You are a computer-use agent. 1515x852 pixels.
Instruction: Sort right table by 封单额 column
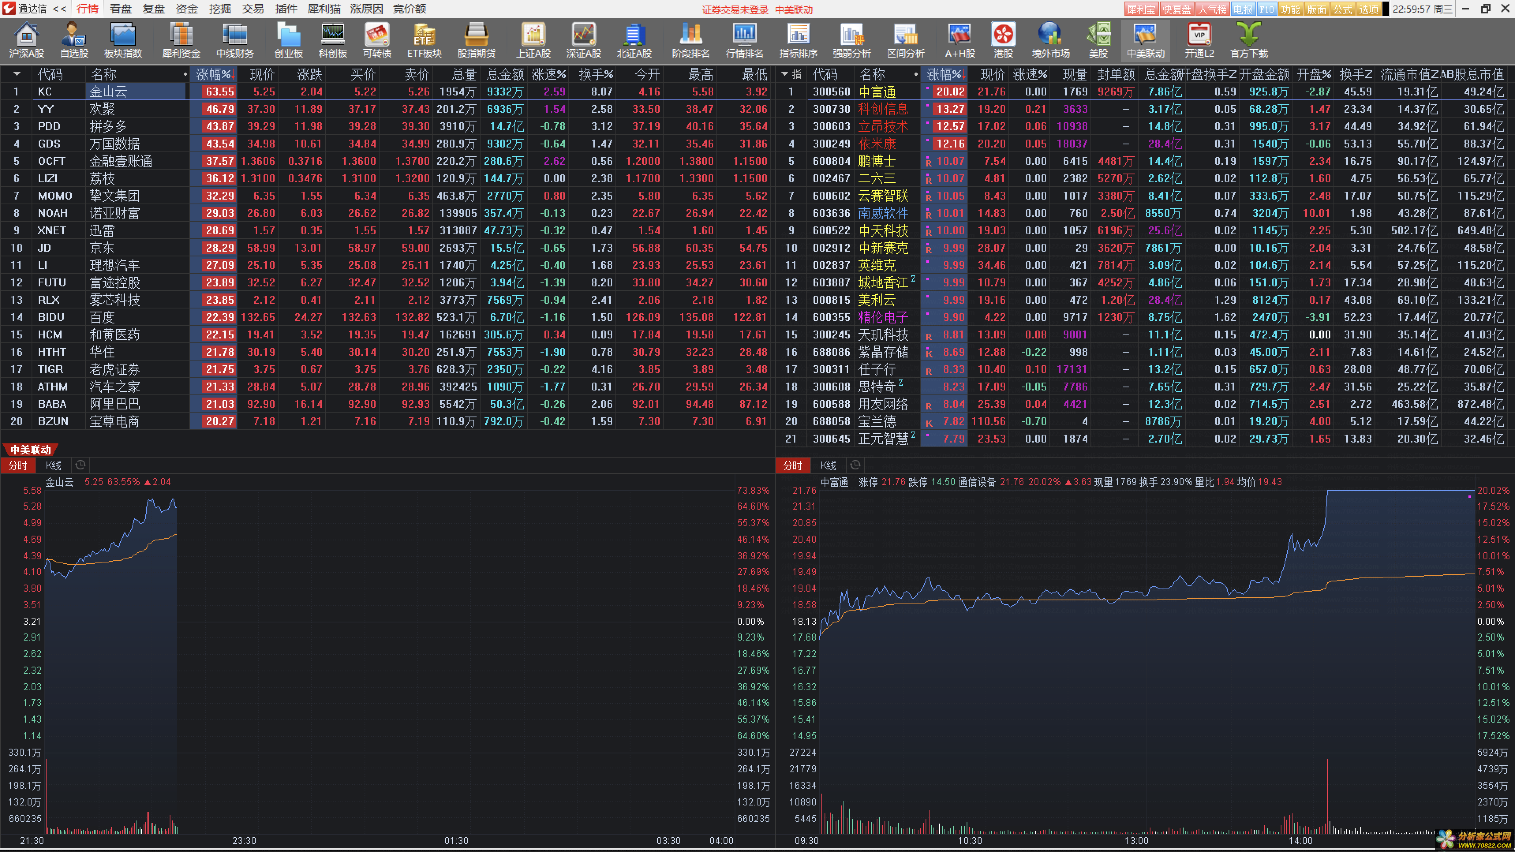click(1116, 75)
